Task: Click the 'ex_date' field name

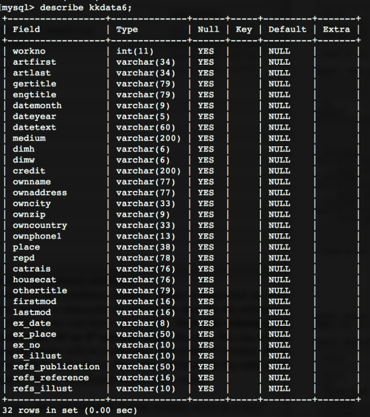Action: click(x=32, y=324)
